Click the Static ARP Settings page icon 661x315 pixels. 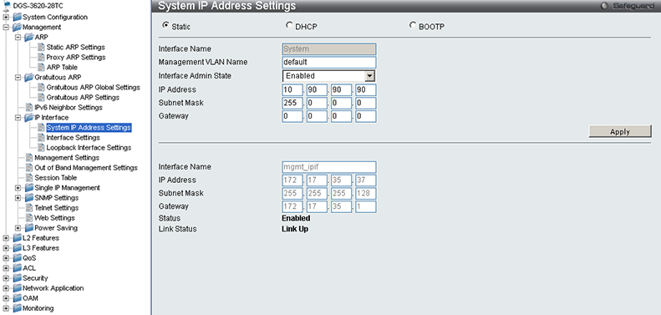tap(41, 48)
